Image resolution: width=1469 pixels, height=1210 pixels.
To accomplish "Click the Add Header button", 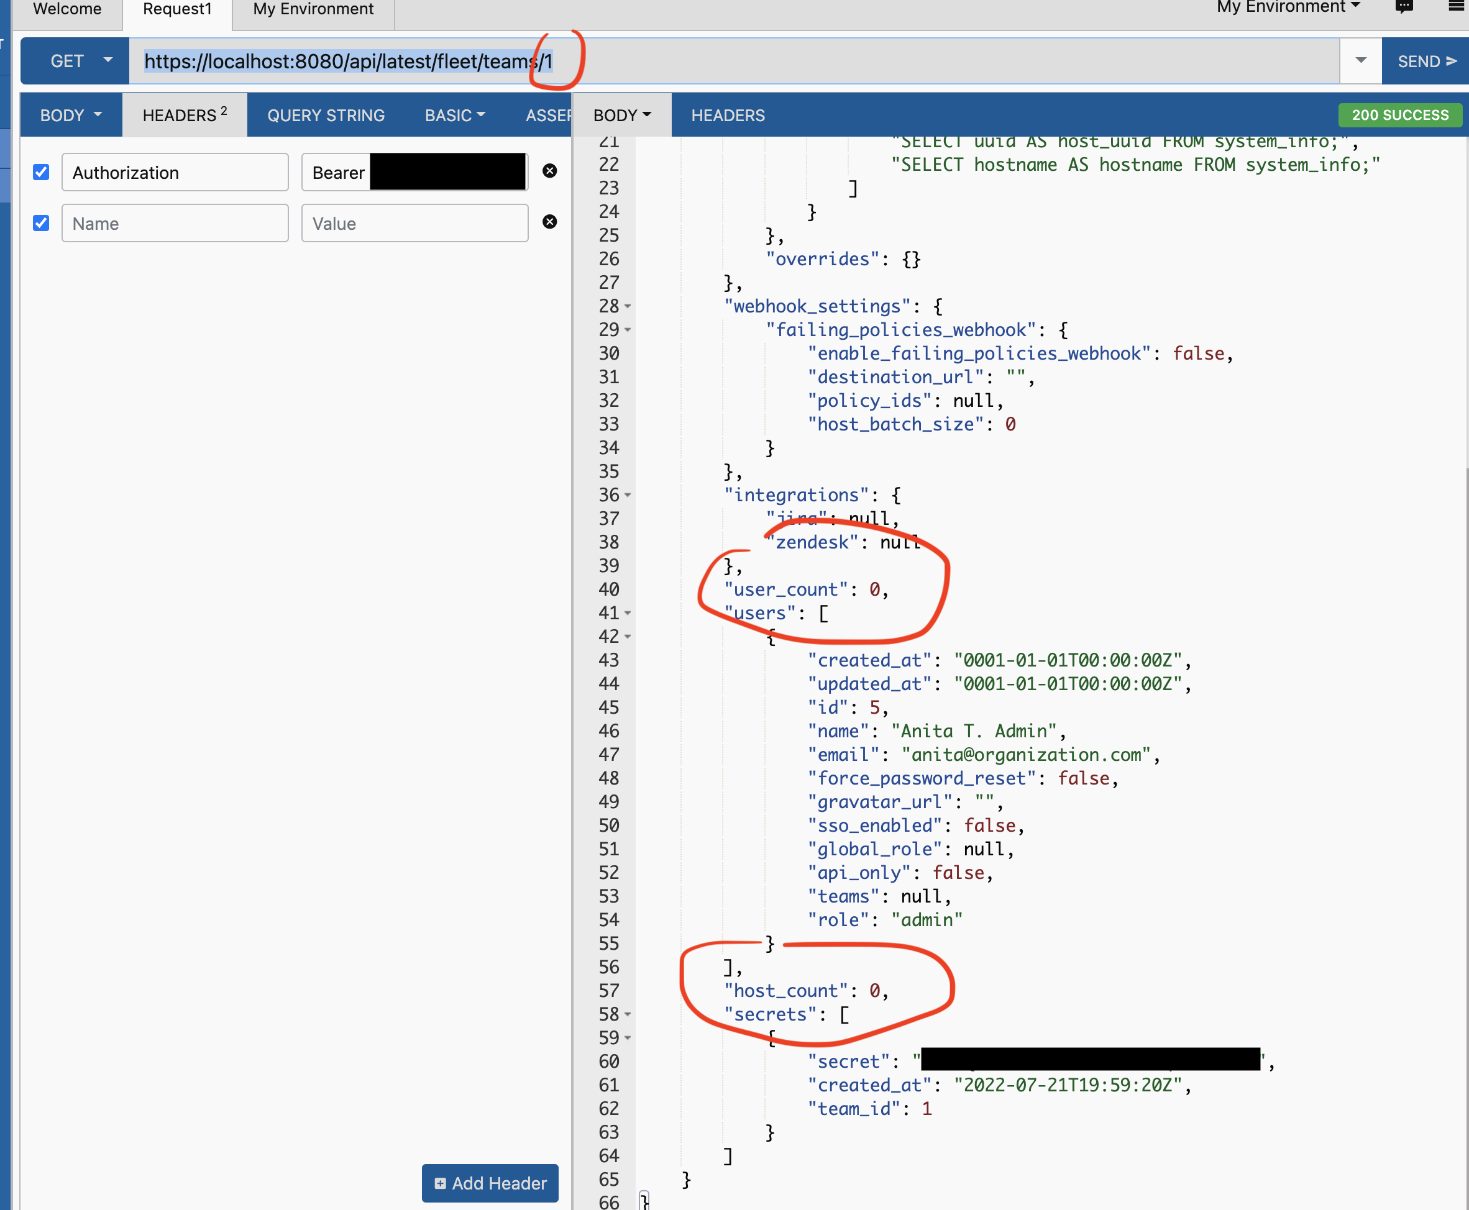I will (490, 1183).
